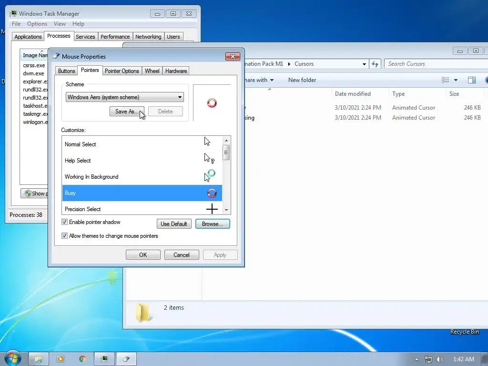Select taskmgr.exe process row

pyautogui.click(x=35, y=114)
